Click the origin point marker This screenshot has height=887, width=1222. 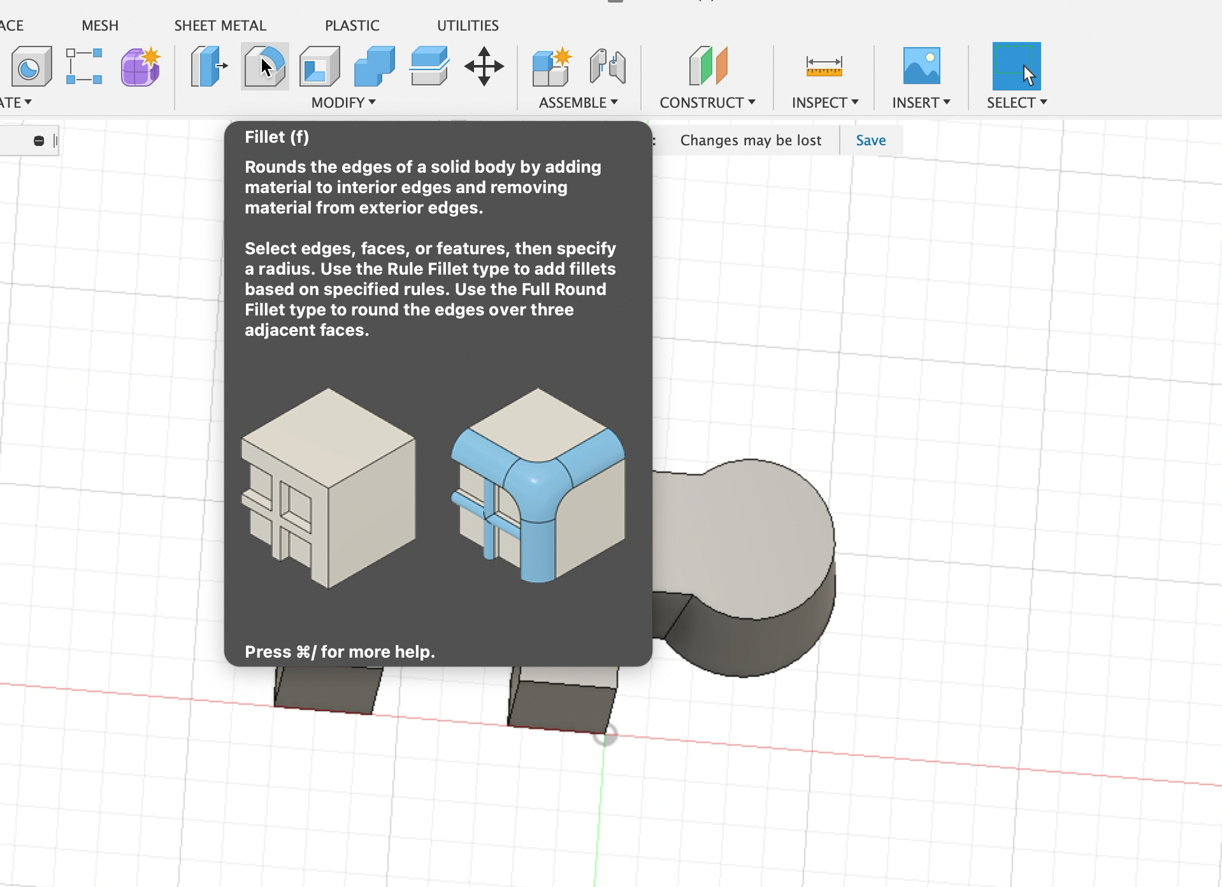[x=605, y=735]
